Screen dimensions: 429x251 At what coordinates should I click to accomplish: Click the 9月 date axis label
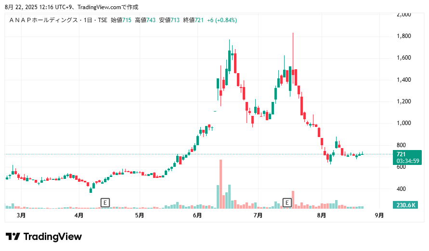click(x=379, y=215)
